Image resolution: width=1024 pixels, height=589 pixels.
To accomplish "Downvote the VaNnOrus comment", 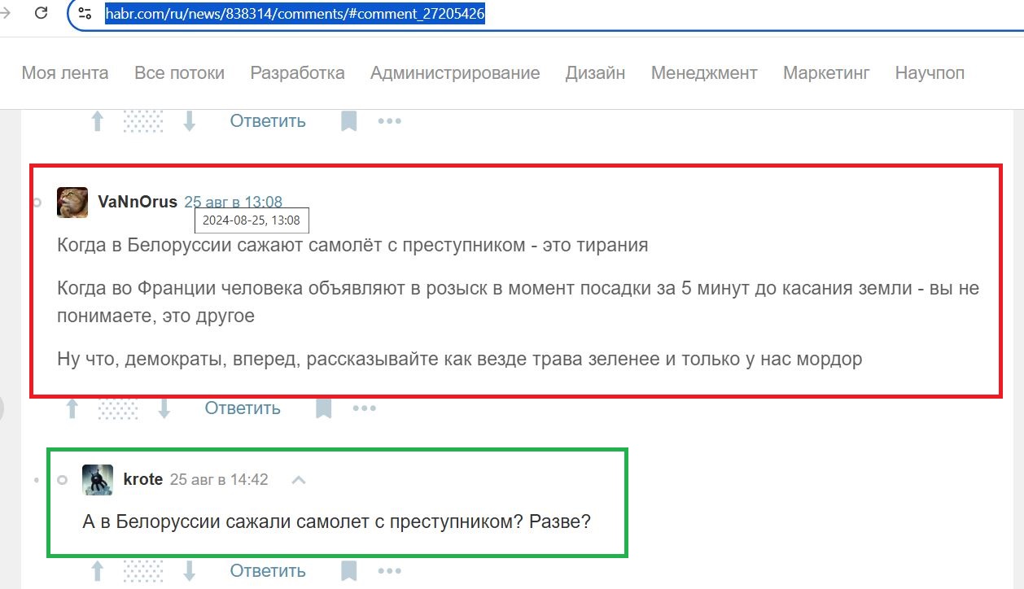I will [x=164, y=408].
